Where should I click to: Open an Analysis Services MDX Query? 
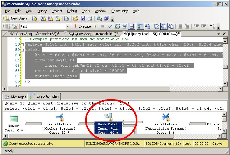pyautogui.click(x=43, y=18)
